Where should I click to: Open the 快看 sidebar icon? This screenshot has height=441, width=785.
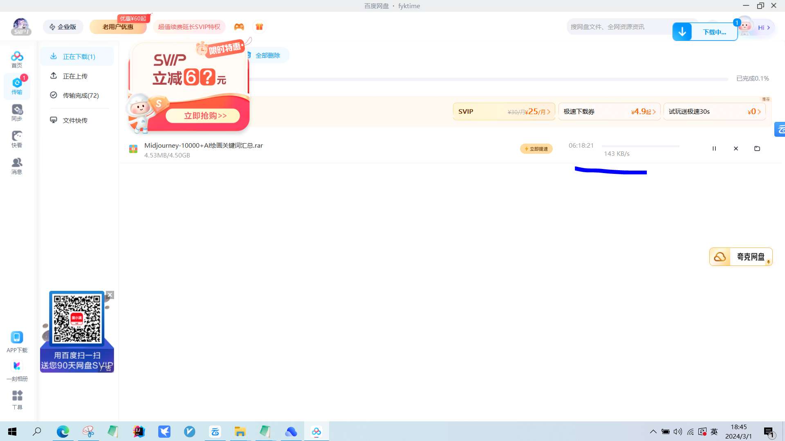[17, 139]
